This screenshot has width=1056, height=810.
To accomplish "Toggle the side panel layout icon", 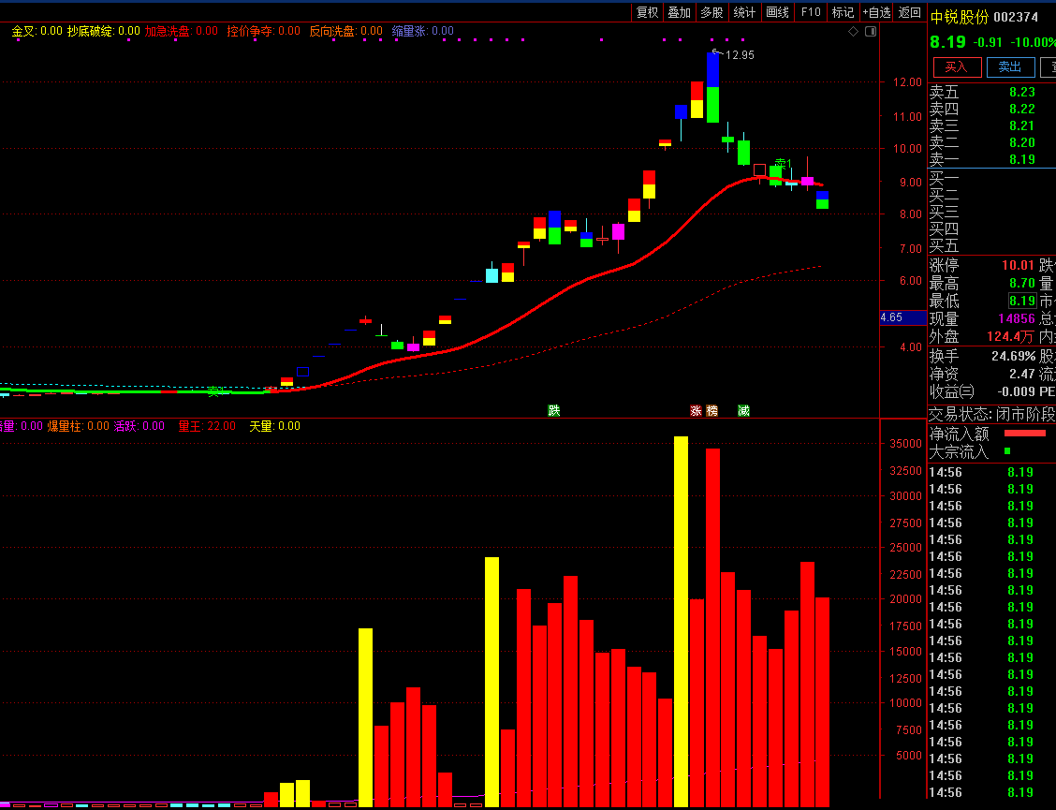I will coord(870,32).
